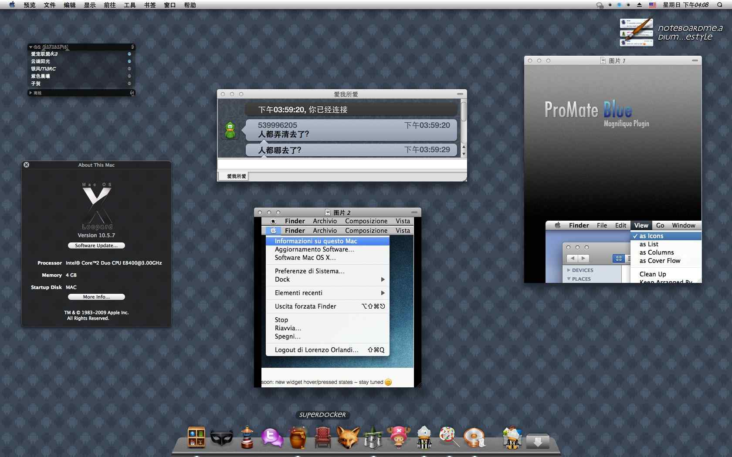Click the green penguin avatar in chat

tap(230, 130)
